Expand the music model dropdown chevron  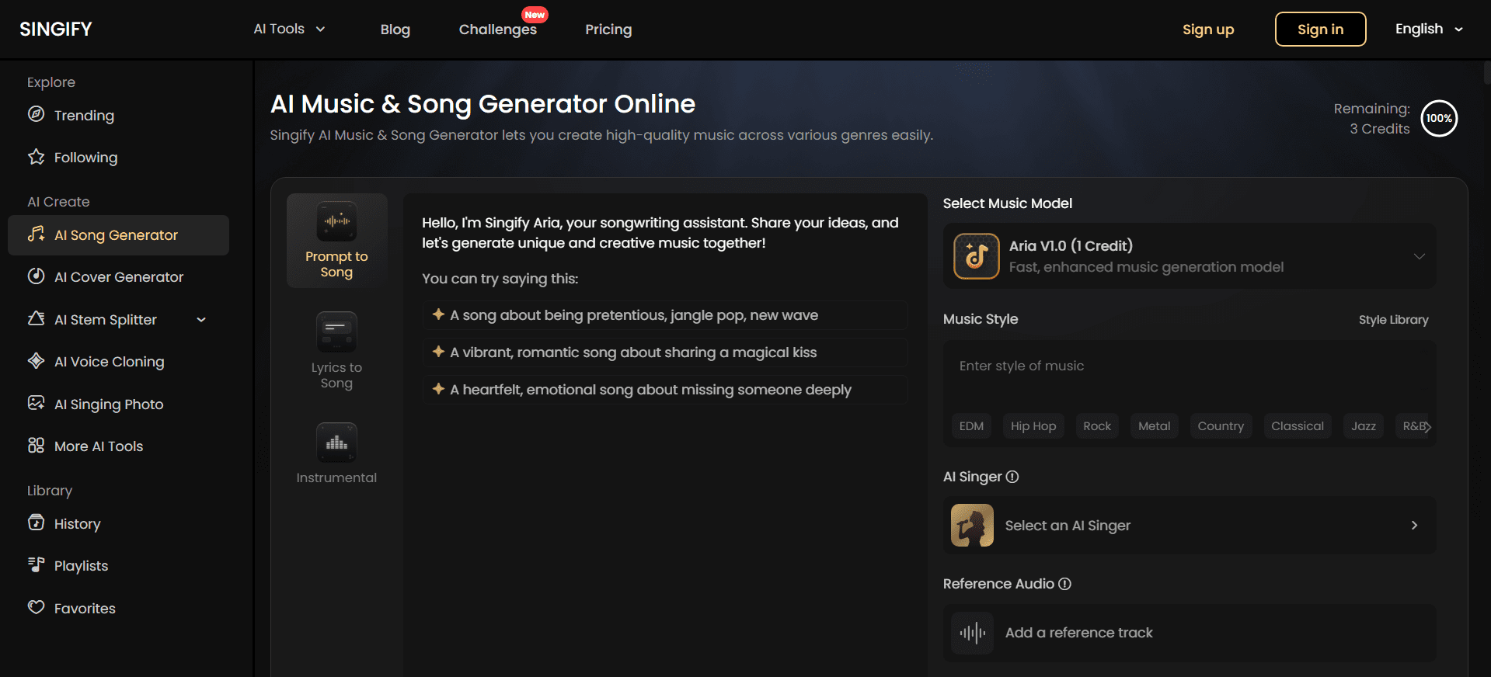[1419, 256]
